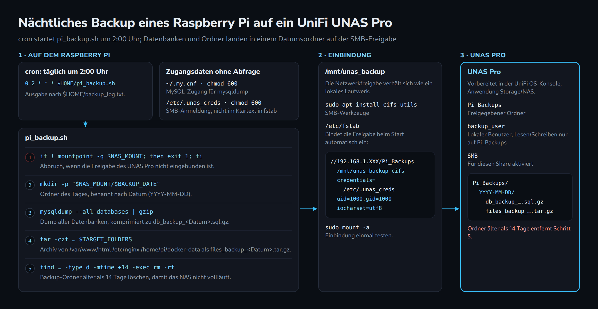This screenshot has height=309, width=598.
Task: Select the section heading "2 · EINBINDUNG"
Action: click(345, 55)
